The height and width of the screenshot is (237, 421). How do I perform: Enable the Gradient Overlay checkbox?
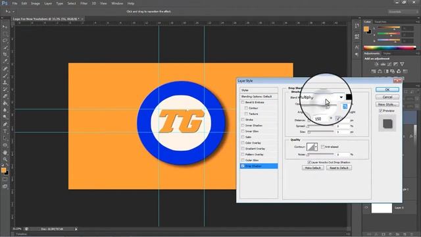[243, 149]
